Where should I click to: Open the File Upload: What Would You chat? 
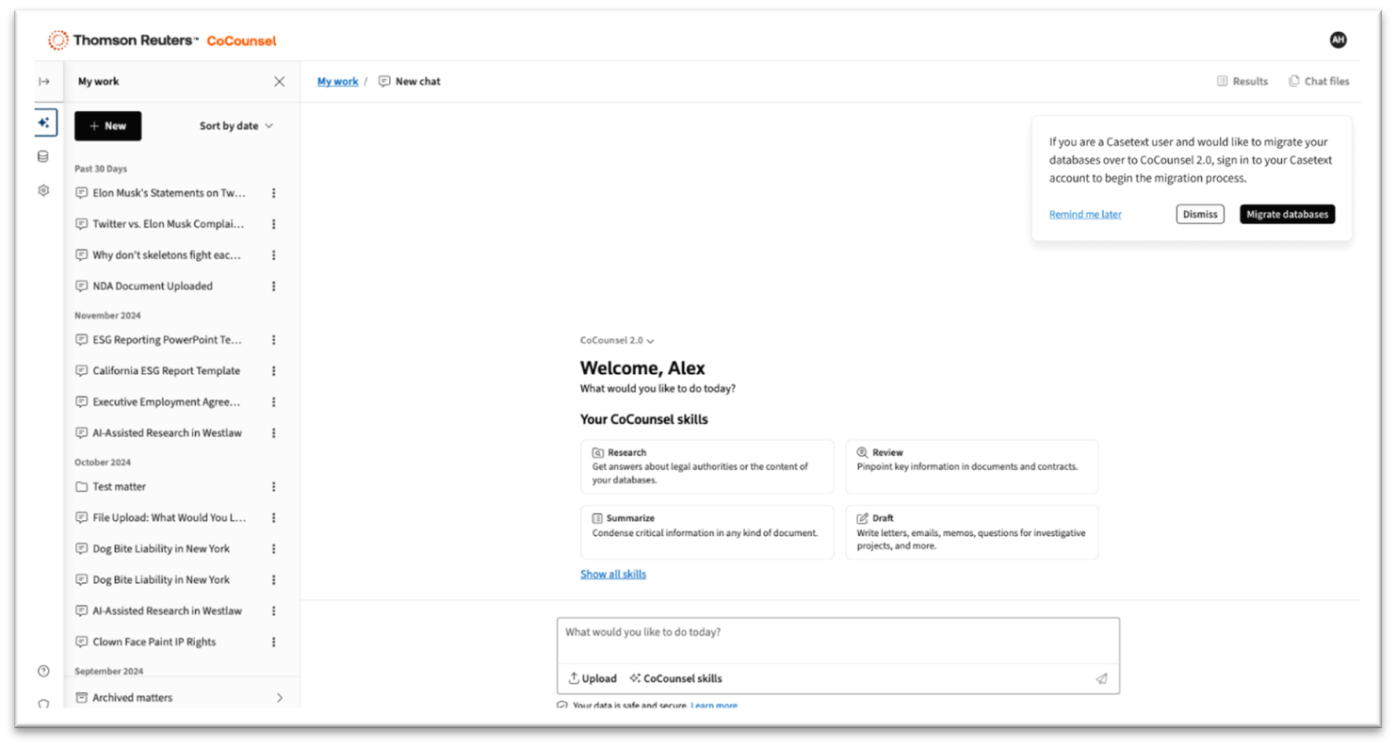[161, 518]
